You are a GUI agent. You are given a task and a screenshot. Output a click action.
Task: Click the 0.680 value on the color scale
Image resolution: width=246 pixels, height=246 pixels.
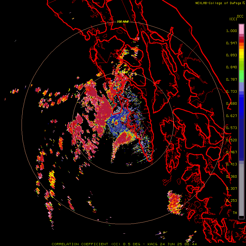click(x=232, y=104)
